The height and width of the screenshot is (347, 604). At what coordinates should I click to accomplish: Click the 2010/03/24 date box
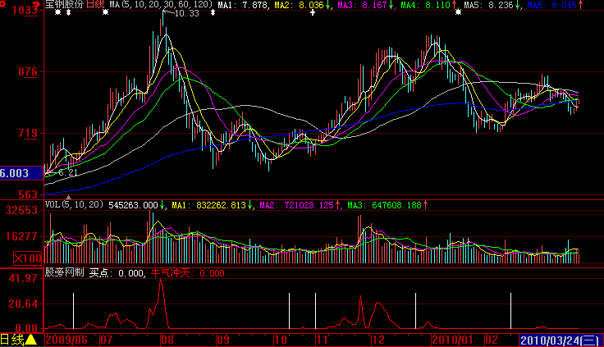[x=558, y=339]
